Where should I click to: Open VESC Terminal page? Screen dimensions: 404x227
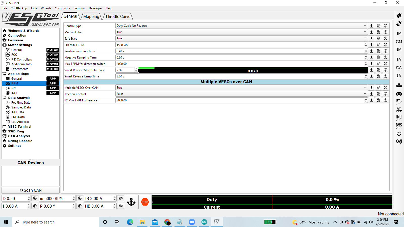tap(20, 127)
